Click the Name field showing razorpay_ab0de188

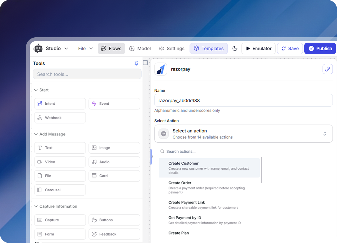tap(244, 100)
